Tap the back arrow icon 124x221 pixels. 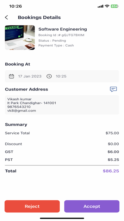(6, 17)
